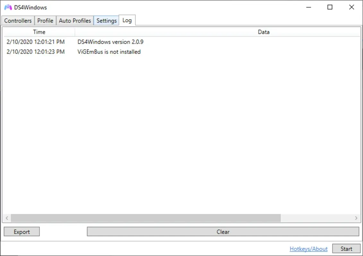Click the divider between Time and Data headers
The width and height of the screenshot is (363, 256).
pyautogui.click(x=75, y=32)
